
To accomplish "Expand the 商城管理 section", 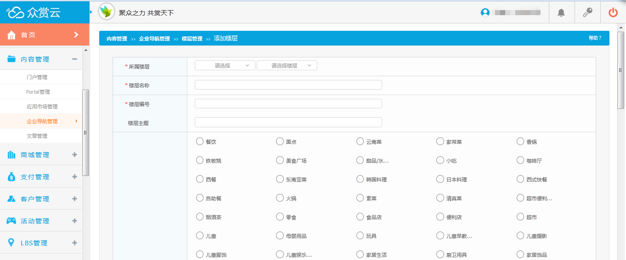I will [74, 155].
